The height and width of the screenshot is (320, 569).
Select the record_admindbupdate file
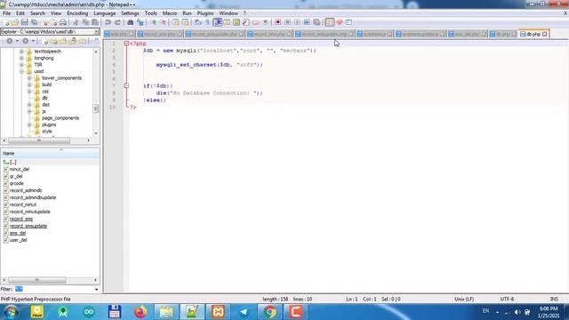pyautogui.click(x=33, y=197)
